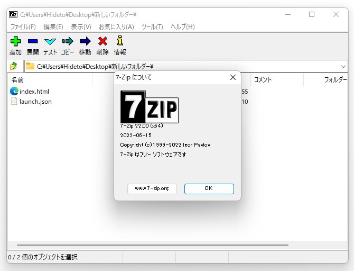The height and width of the screenshot is (271, 354).
Task: Open the 編集(E) menu
Action: 53,27
